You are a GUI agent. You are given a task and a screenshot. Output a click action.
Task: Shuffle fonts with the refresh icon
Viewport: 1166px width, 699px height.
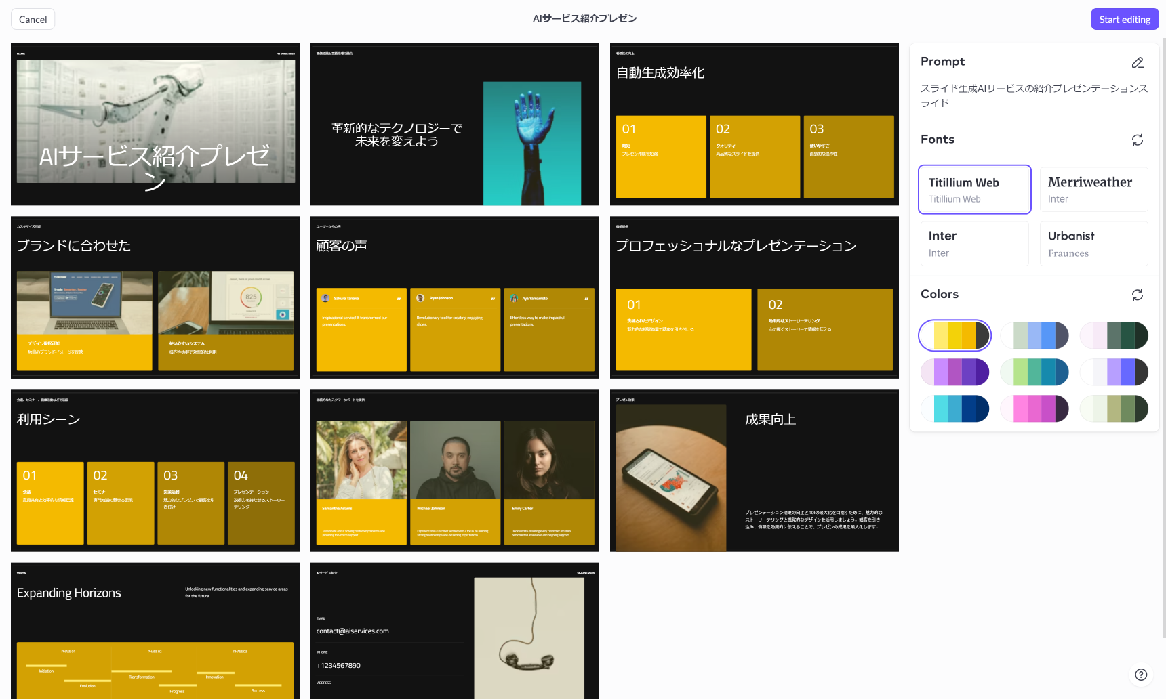click(x=1138, y=140)
